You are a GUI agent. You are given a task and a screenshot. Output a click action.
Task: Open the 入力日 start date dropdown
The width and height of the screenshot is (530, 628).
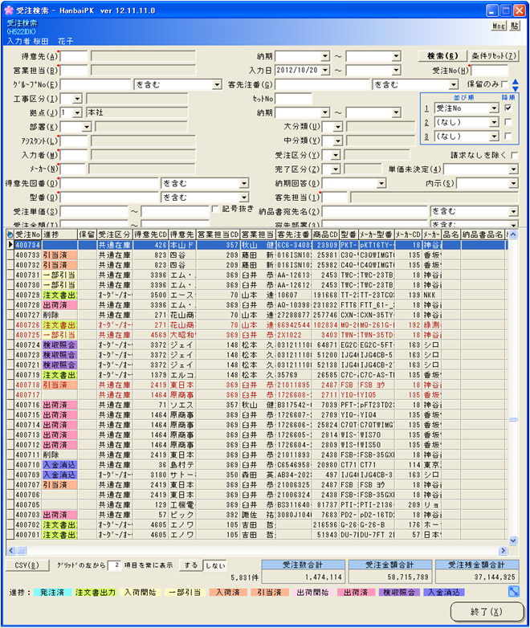pos(325,71)
